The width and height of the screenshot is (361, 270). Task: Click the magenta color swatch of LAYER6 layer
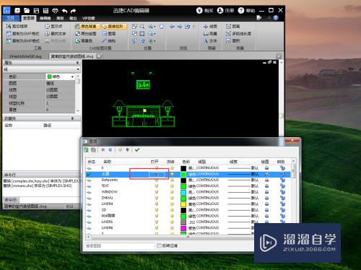(x=183, y=228)
